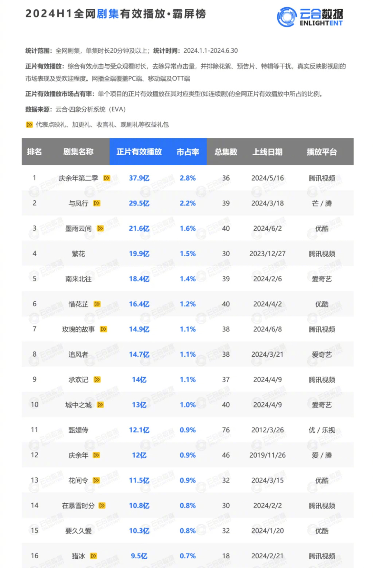Click the yellow badge icon beside 猎冰
Viewport: 373px width, 568px height.
(x=93, y=556)
